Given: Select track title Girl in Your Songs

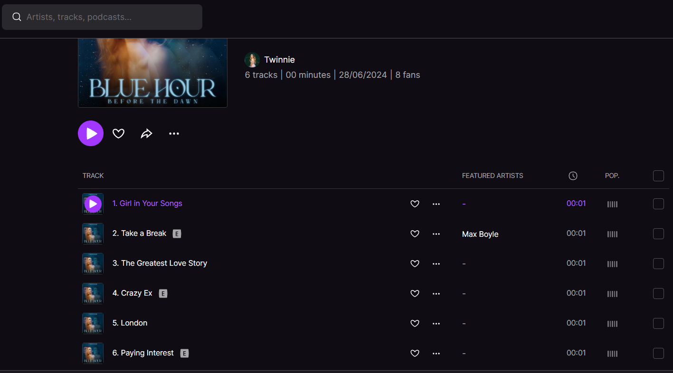Looking at the screenshot, I should pyautogui.click(x=147, y=203).
